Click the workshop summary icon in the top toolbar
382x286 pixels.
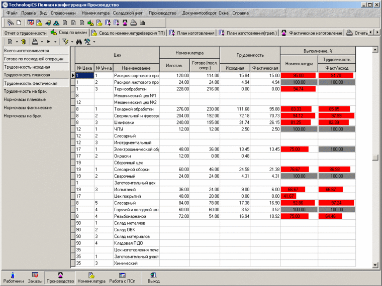point(90,23)
